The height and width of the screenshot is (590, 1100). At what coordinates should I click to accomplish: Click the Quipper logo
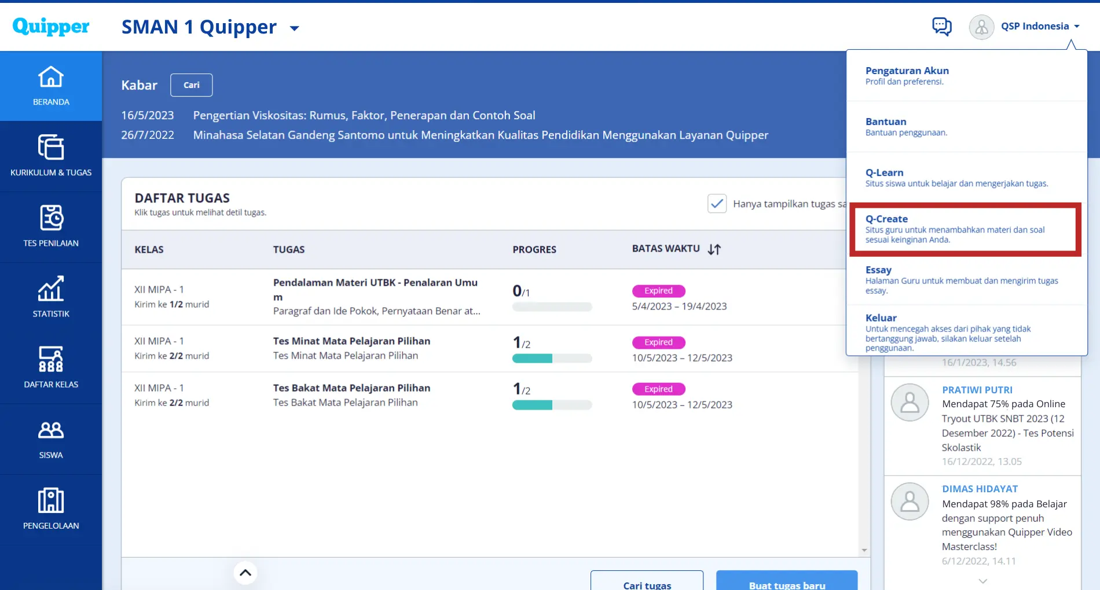pos(51,27)
